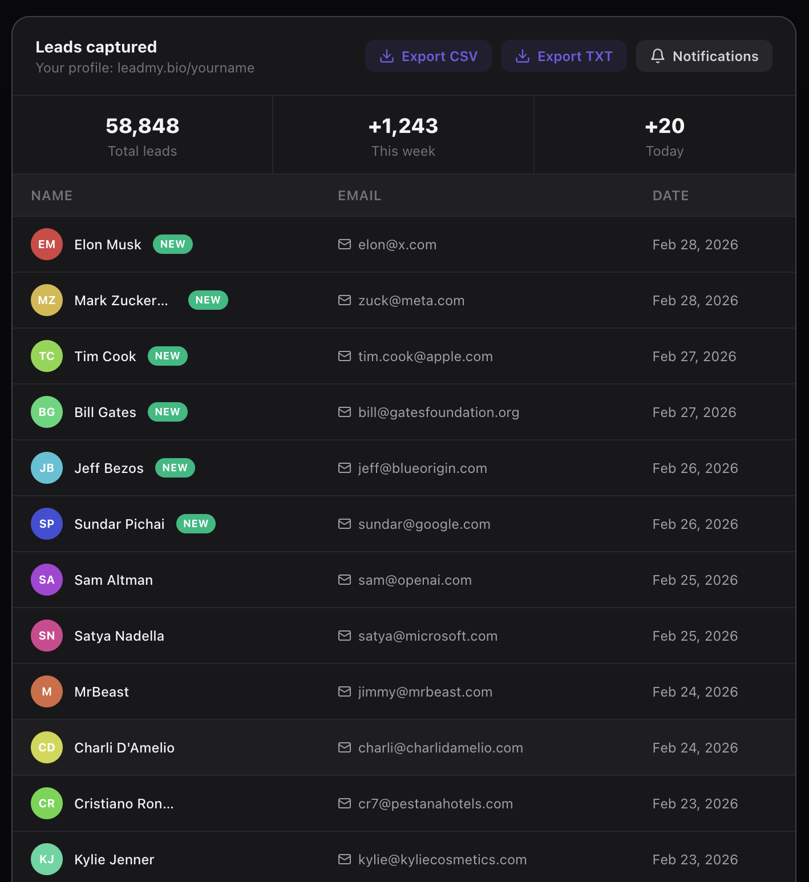Screen dimensions: 809x882
Task: Click the email kylie@kyliecosmetics.com
Action: click(x=443, y=860)
